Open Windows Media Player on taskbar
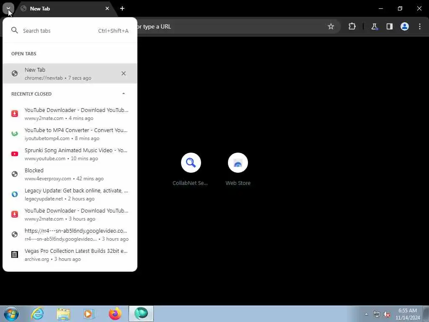The height and width of the screenshot is (322, 429). 89,314
